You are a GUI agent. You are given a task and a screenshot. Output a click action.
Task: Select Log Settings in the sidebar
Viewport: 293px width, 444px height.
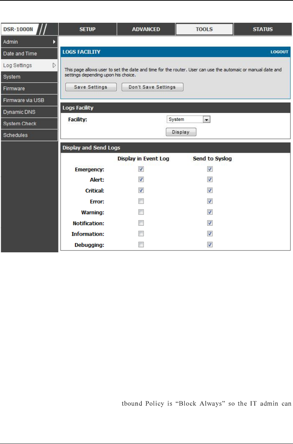pos(29,65)
